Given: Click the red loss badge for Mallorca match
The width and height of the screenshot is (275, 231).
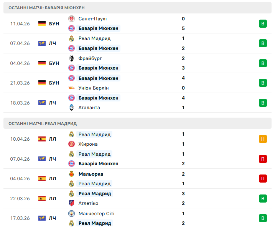Looking at the screenshot, I should (x=263, y=179).
